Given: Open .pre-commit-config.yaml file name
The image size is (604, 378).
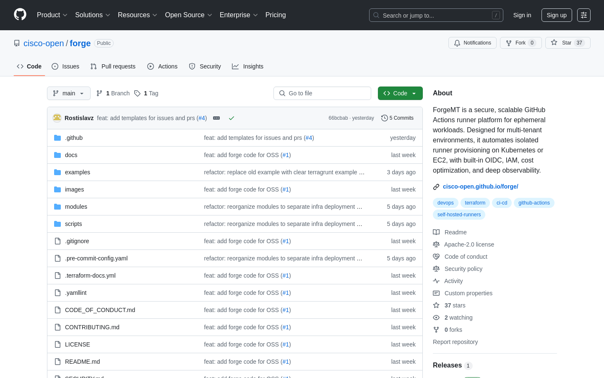Looking at the screenshot, I should point(96,258).
